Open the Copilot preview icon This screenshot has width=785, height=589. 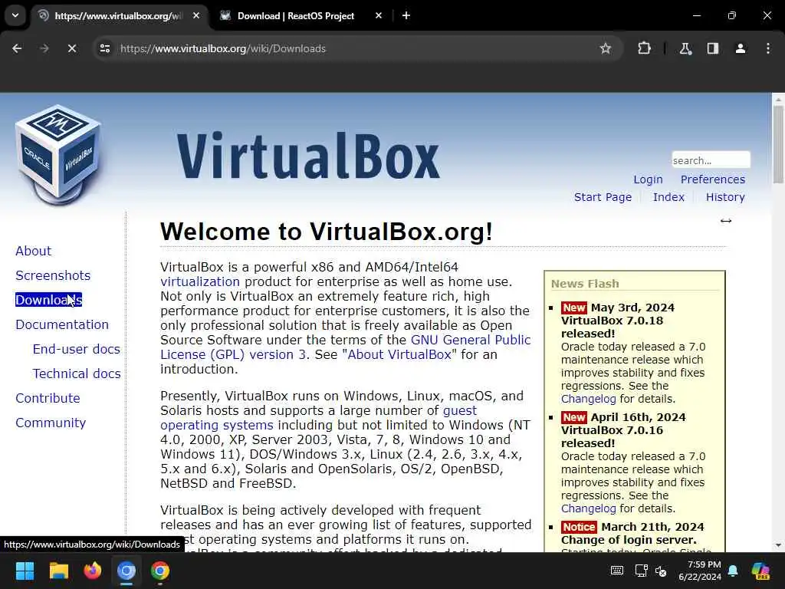[760, 571]
